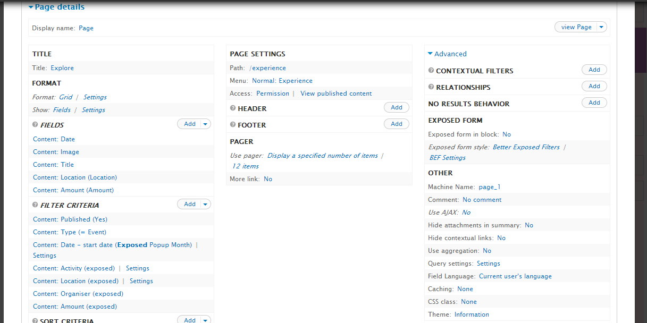Open Settings for the Grid format
Screen dimensions: 647x323
[95, 97]
